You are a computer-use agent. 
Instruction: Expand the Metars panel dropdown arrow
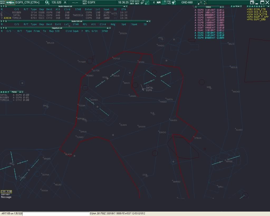point(221,6)
